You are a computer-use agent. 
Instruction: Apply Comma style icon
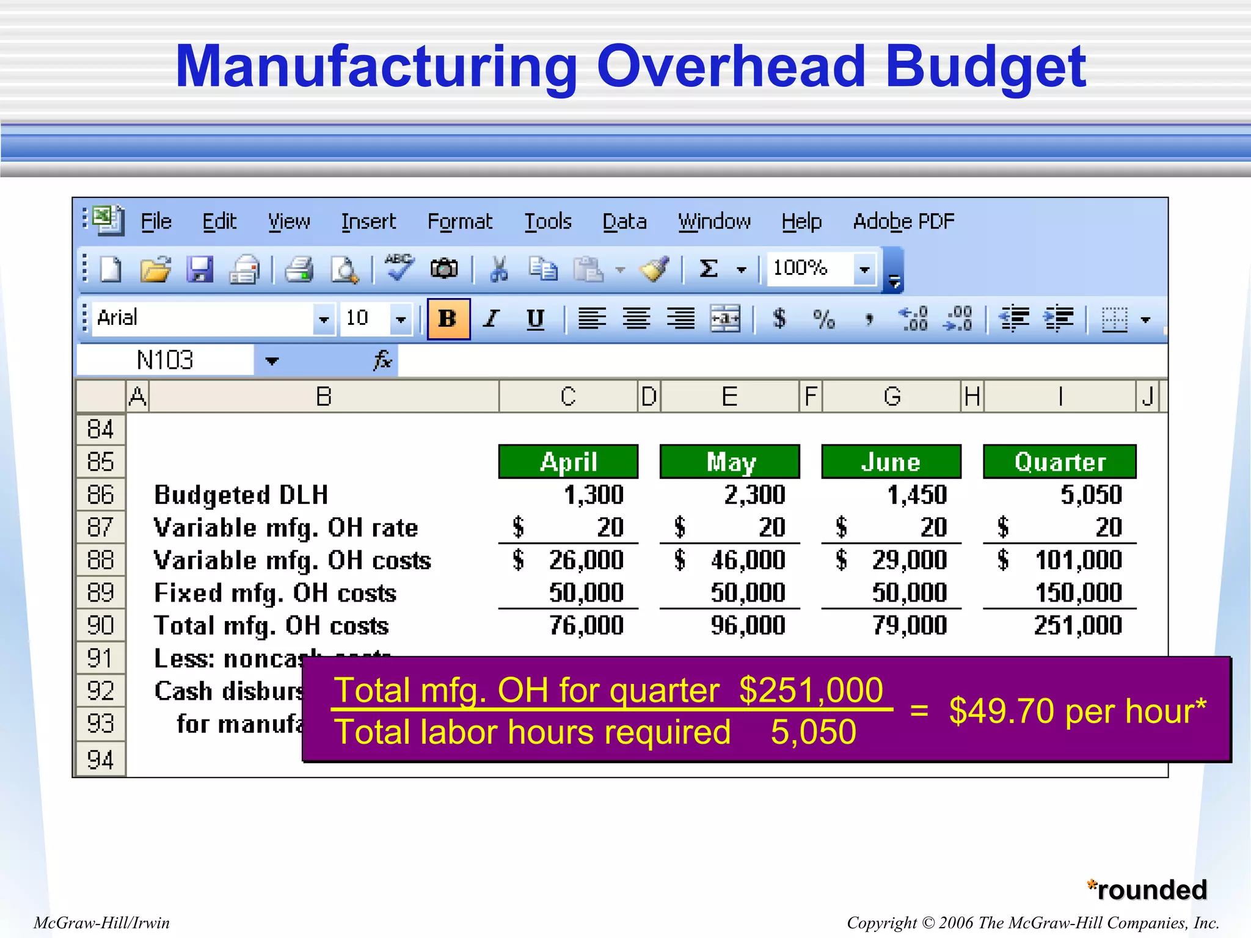[869, 319]
